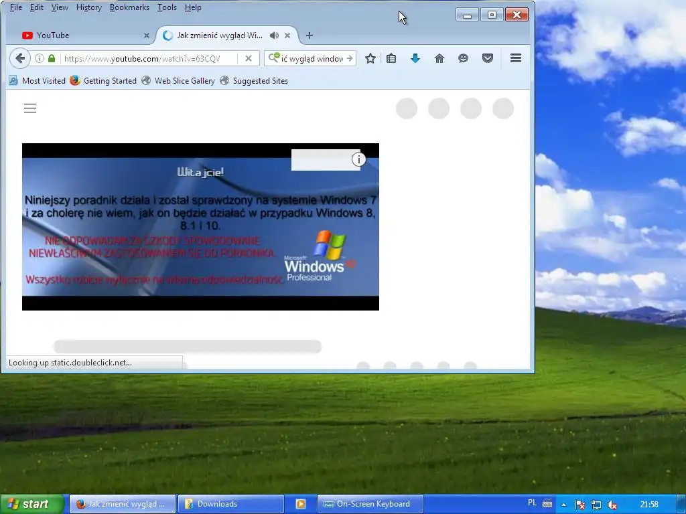Toggle the YouTube guide hamburger menu
Viewport: 686px width, 514px height.
tap(30, 108)
